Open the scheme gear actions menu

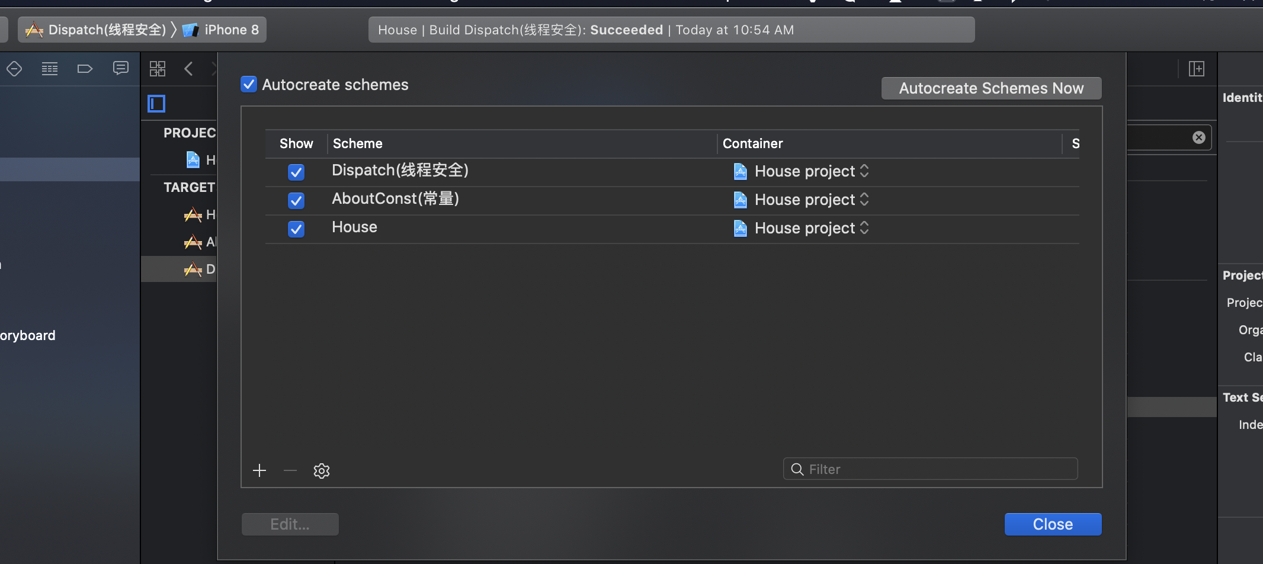tap(321, 470)
